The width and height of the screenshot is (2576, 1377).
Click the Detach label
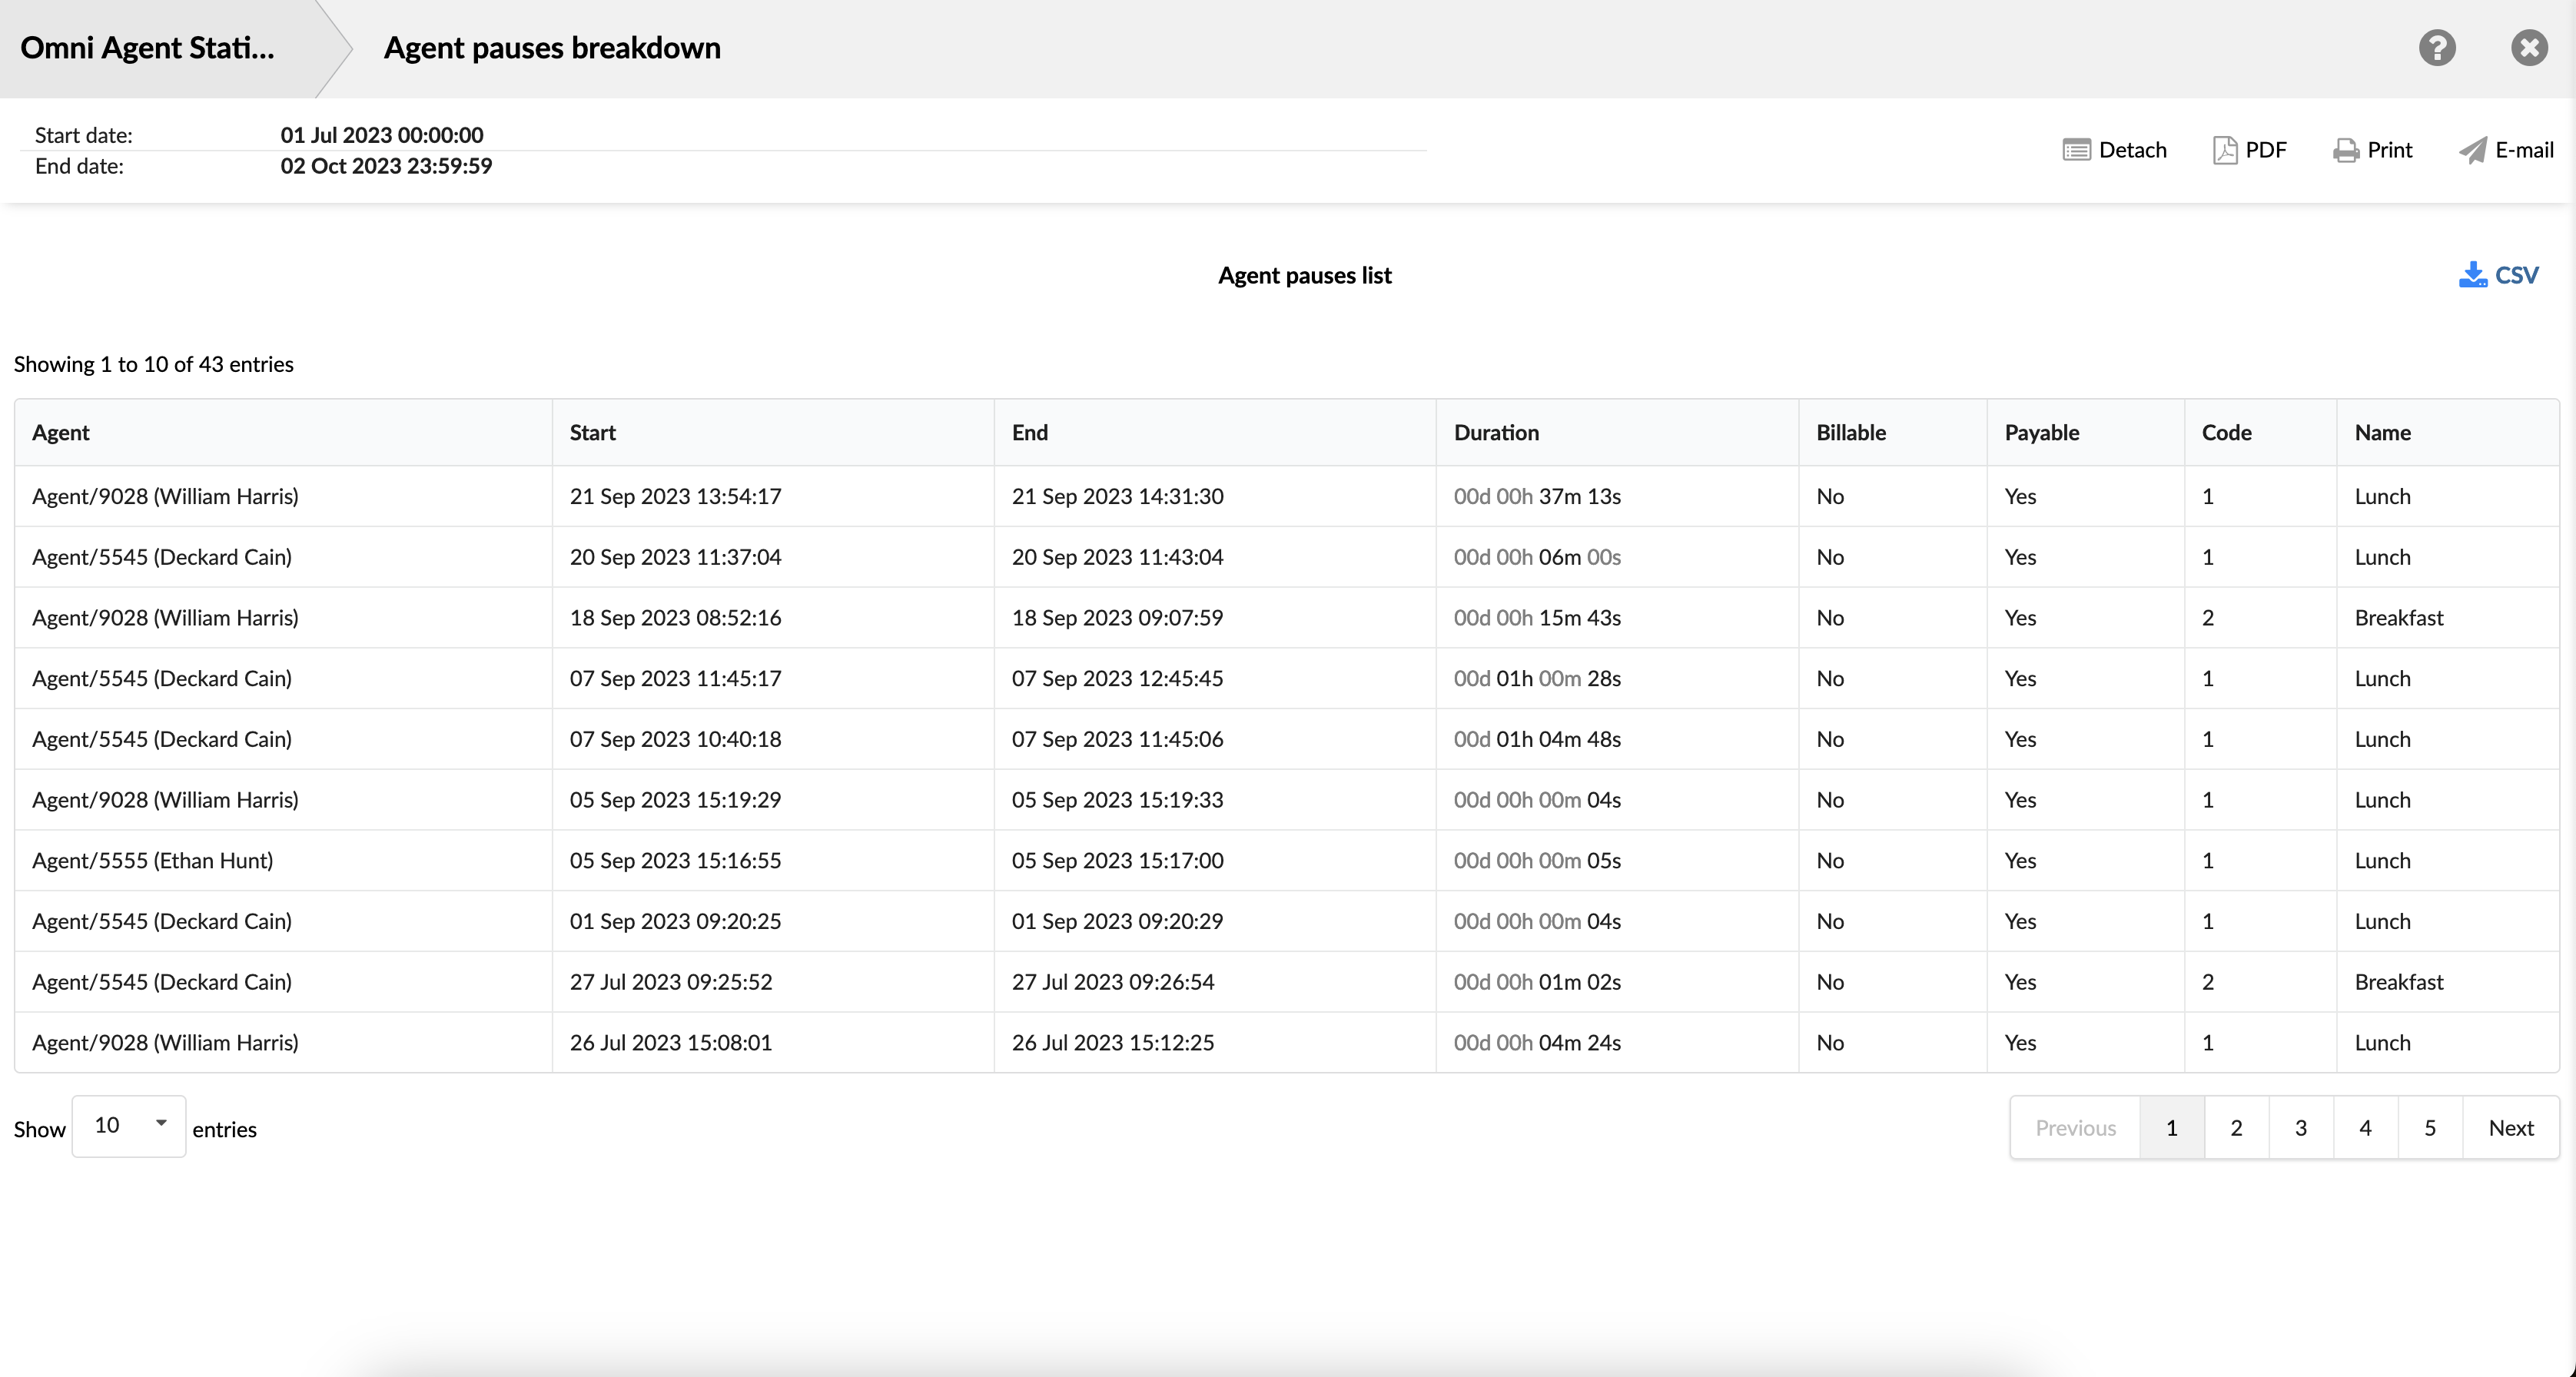2132,150
